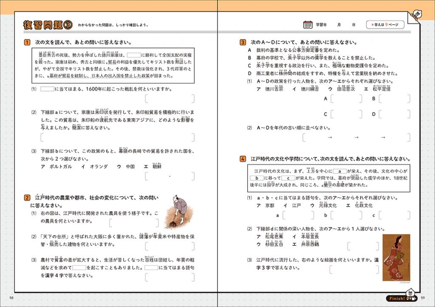Select the option イ 徳川綱吉
The height and width of the screenshot is (307, 435).
click(x=306, y=88)
